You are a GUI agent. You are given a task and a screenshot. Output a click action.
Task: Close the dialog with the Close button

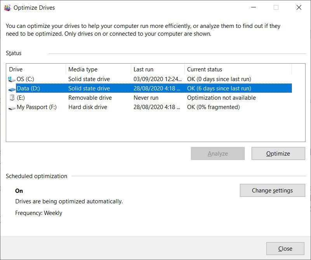[285, 249]
